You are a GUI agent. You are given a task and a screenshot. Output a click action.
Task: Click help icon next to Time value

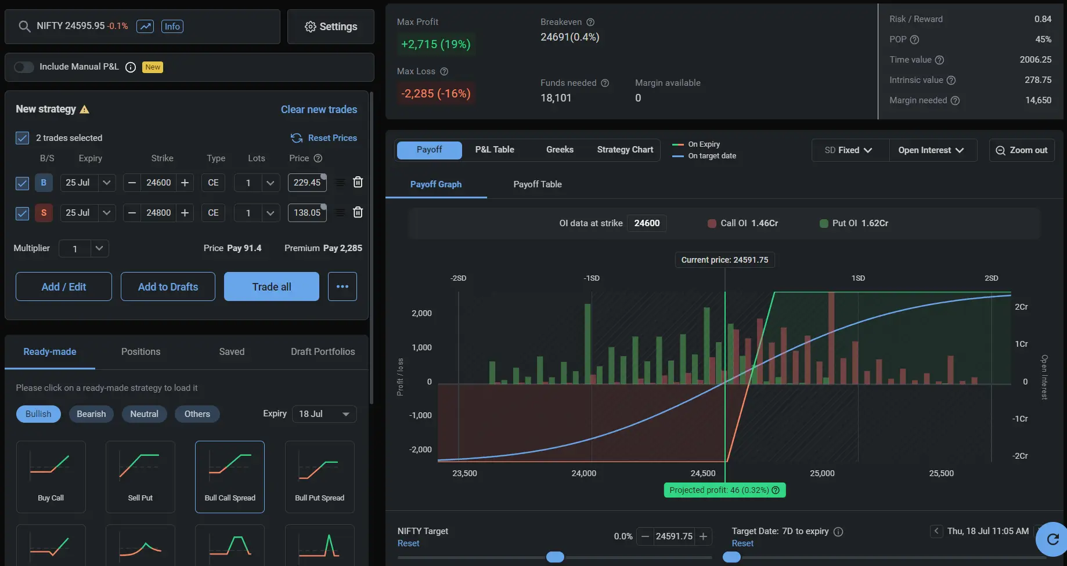[939, 60]
